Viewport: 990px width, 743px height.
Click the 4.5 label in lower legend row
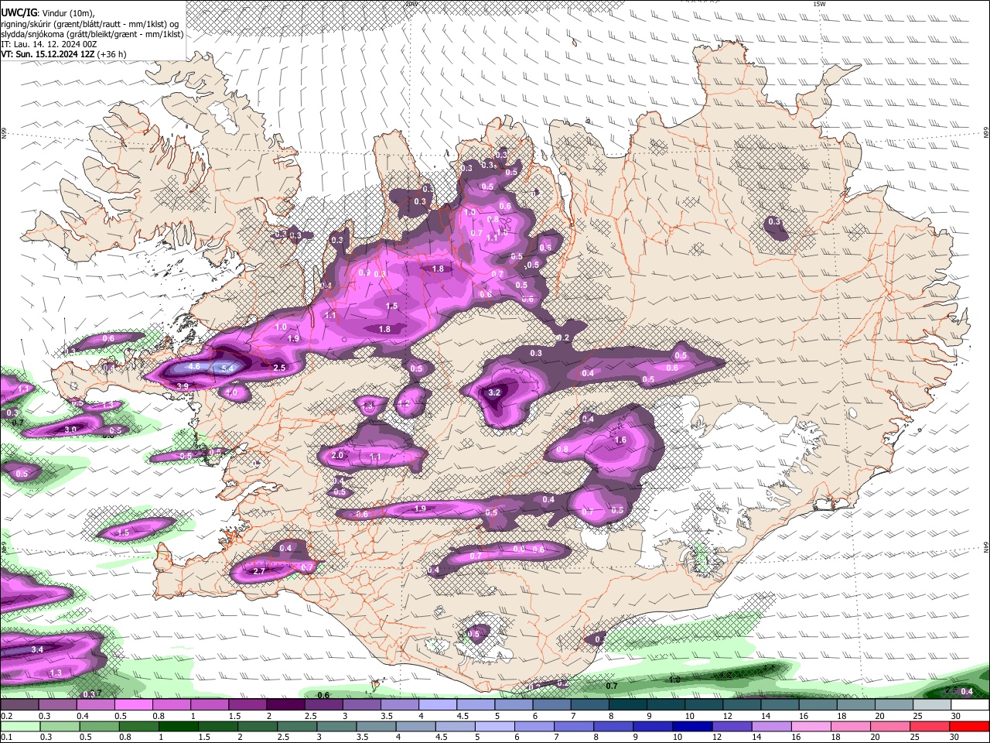pos(442,737)
